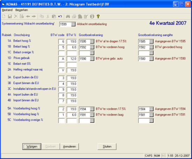
Task: Open lookup beside Grootboekrekening 1592
Action: [x=92, y=47]
